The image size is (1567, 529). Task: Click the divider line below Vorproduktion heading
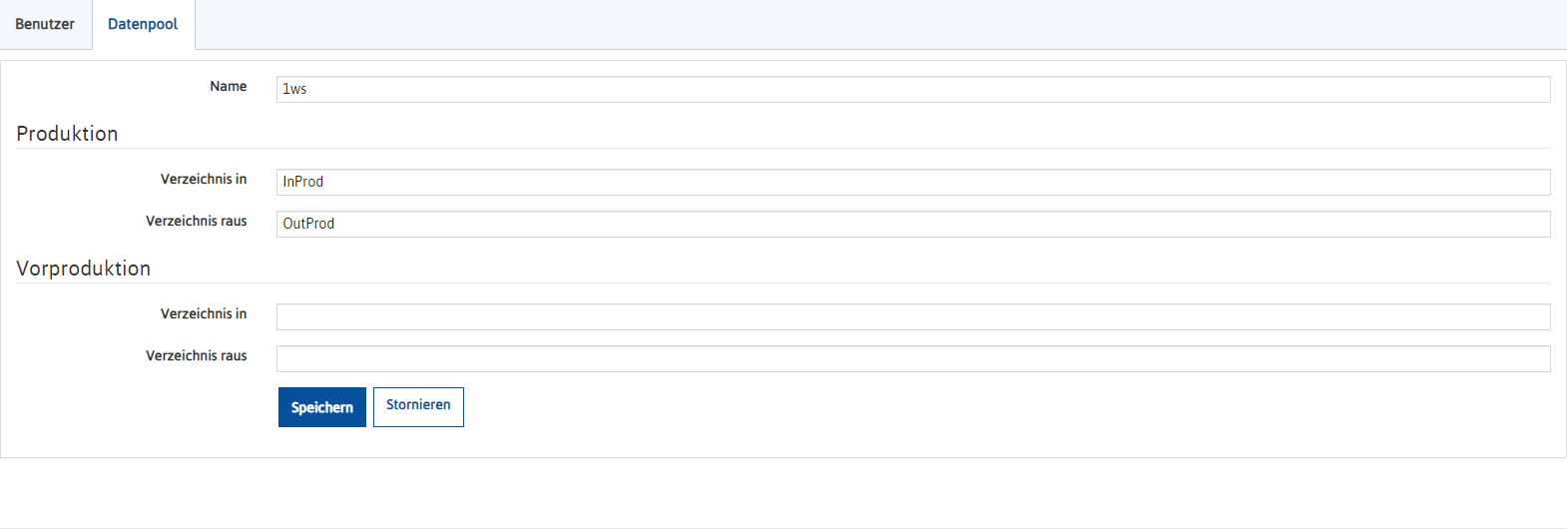coord(783,283)
